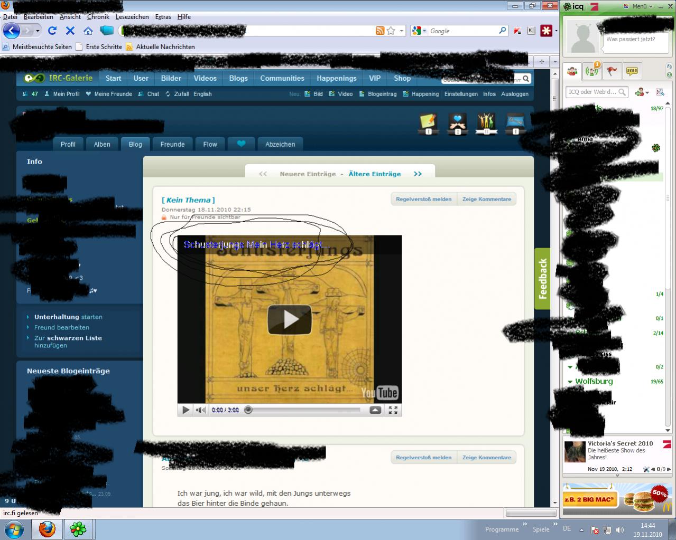Viewport: 676px width, 540px height.
Task: Click the ICQ contact search field
Action: pos(597,92)
